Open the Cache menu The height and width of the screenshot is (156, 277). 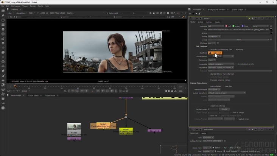click(40, 6)
